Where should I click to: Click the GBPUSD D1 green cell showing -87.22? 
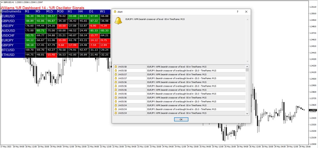[94, 21]
